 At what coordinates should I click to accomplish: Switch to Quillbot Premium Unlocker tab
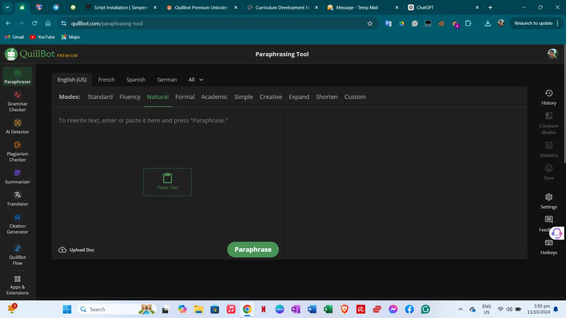pyautogui.click(x=202, y=8)
